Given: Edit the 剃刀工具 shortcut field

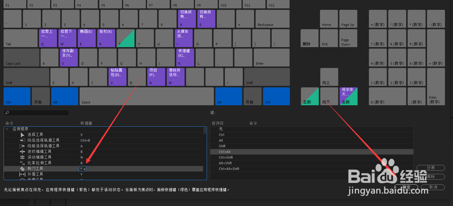Looking at the screenshot, I should coord(83,169).
